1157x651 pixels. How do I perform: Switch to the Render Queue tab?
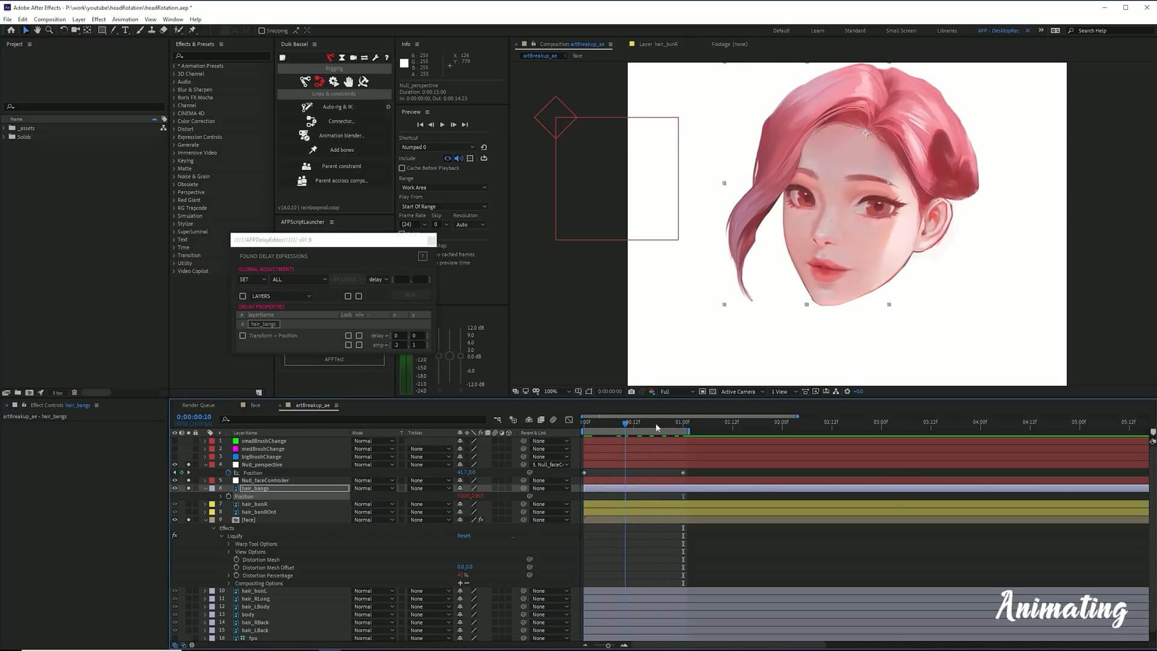click(x=198, y=406)
